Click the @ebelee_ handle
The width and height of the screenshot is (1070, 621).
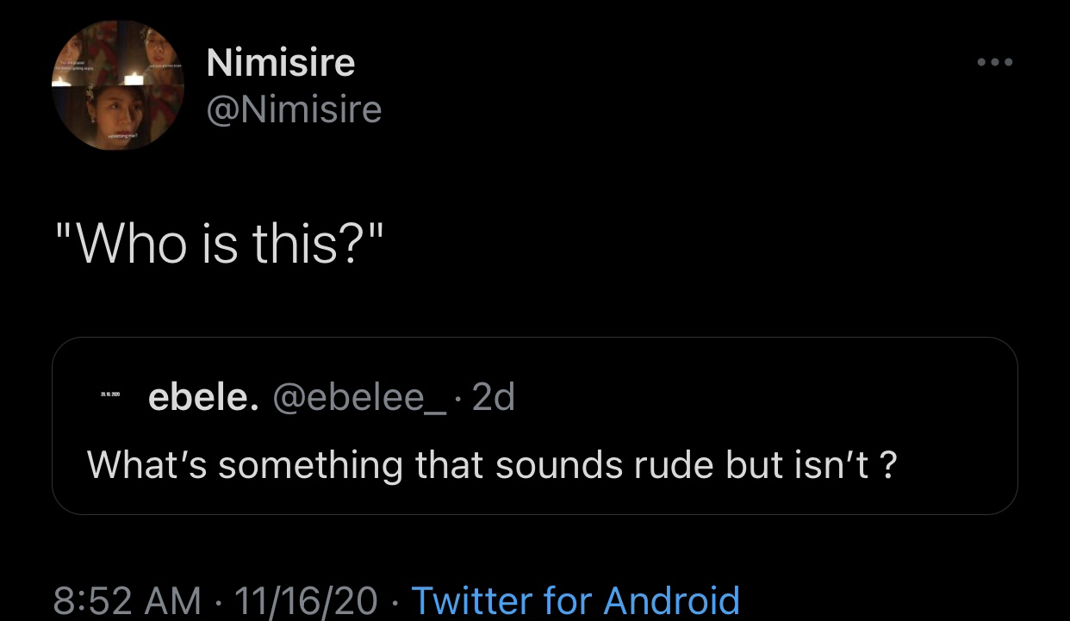click(361, 397)
